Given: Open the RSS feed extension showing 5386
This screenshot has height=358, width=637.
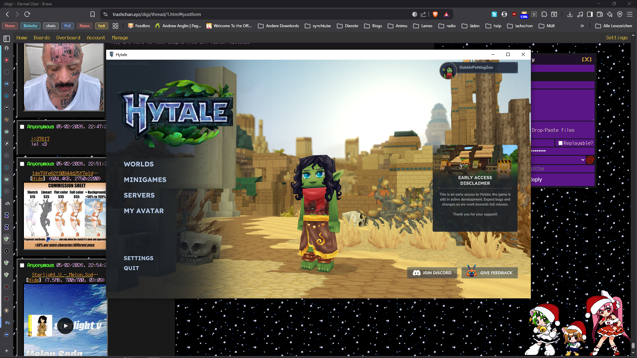Looking at the screenshot, I should point(524,15).
